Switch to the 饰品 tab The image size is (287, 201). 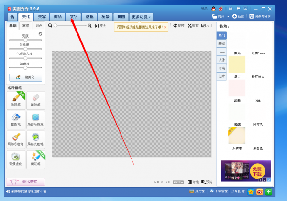(58, 17)
